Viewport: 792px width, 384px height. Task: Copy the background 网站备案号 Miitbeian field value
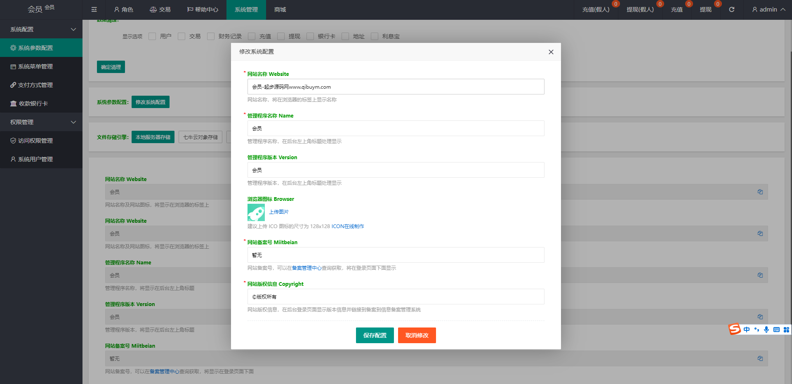[760, 358]
